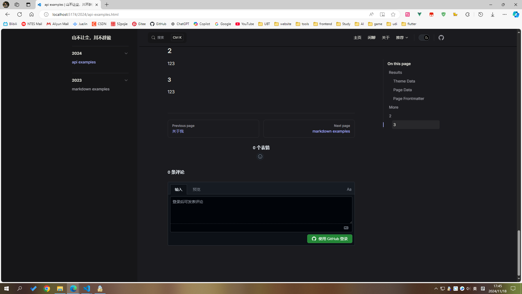Click 使用 GitHub 登录 button
Viewport: 522px width, 294px height.
tap(330, 239)
